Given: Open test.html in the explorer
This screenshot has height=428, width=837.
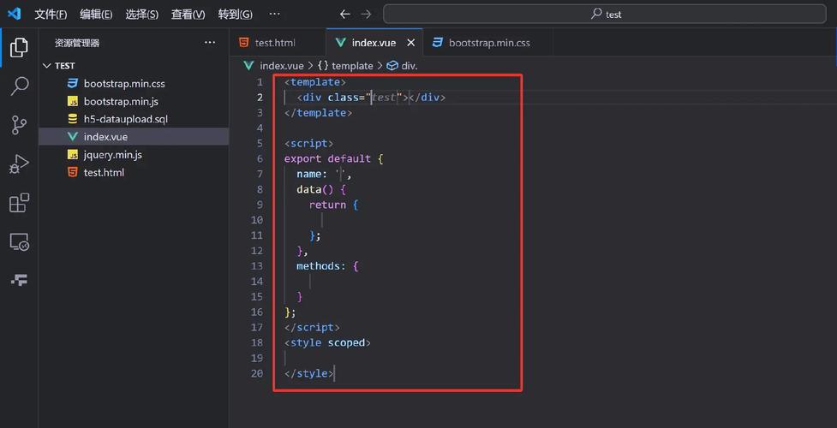Looking at the screenshot, I should pos(134,172).
